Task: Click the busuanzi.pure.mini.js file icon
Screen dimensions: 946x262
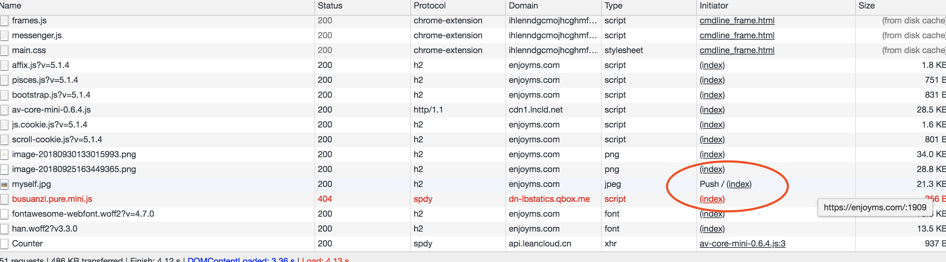Action: (x=4, y=199)
